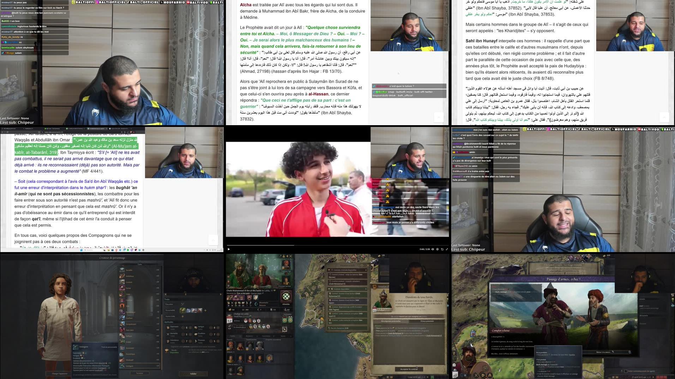Click Valider to confirm the character
Viewport: 675px width, 379px height.
pyautogui.click(x=193, y=373)
